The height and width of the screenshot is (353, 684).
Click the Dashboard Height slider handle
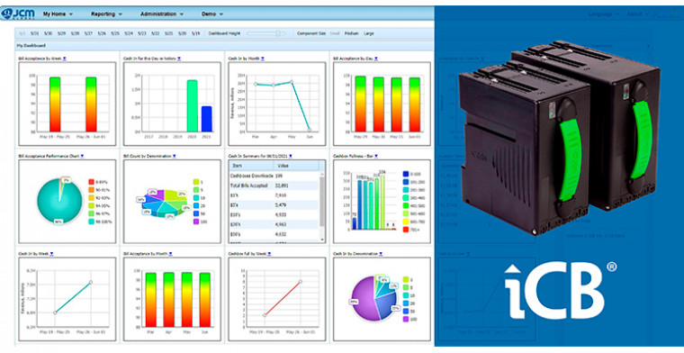(x=278, y=33)
